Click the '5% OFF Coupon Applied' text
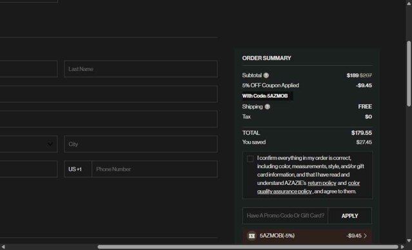This screenshot has width=412, height=250. coord(270,85)
